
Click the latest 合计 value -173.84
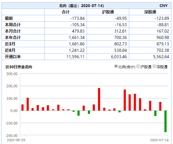click(x=77, y=18)
